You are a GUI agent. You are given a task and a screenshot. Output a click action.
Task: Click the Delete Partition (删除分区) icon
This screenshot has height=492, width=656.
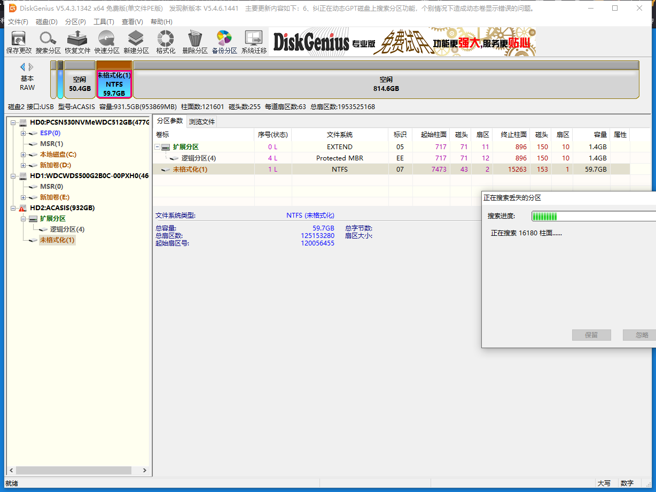pos(195,42)
